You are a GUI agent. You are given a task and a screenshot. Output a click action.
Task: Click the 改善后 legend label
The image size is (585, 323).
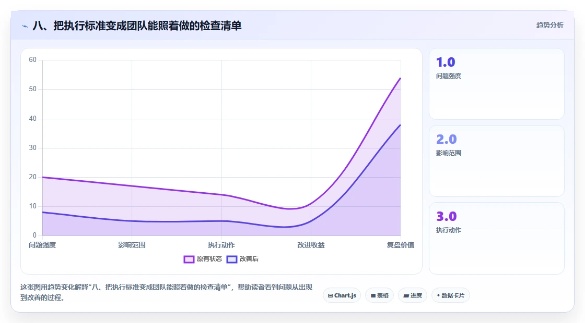click(x=249, y=259)
